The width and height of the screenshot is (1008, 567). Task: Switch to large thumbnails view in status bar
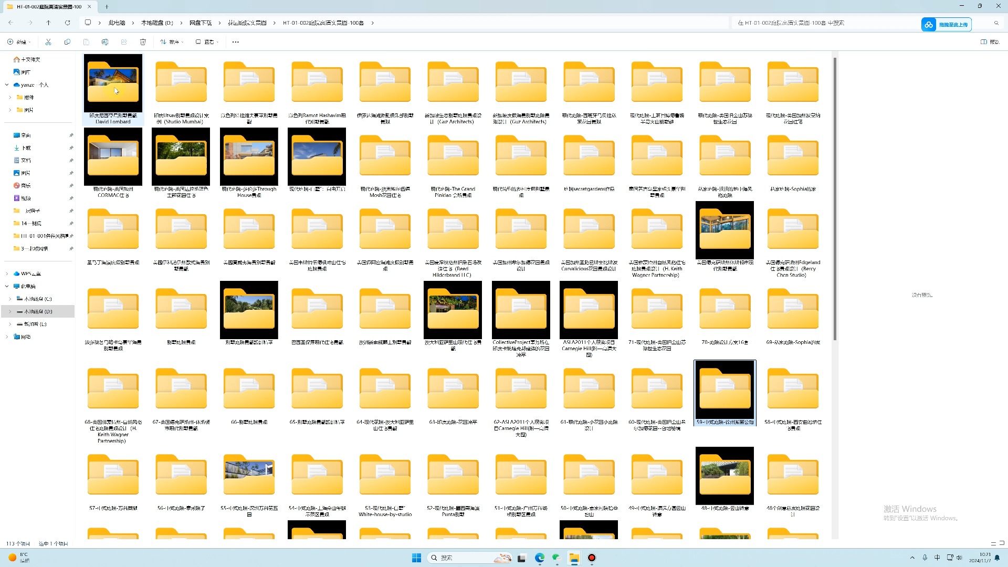click(1002, 543)
